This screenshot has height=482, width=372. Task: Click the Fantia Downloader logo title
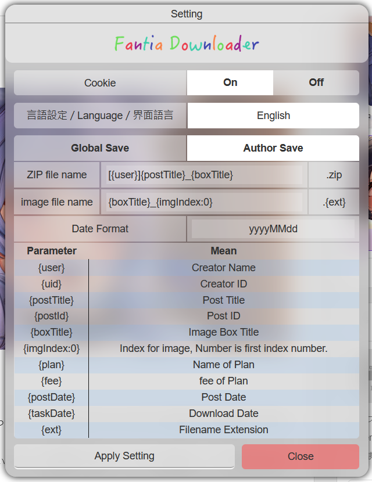pos(187,44)
